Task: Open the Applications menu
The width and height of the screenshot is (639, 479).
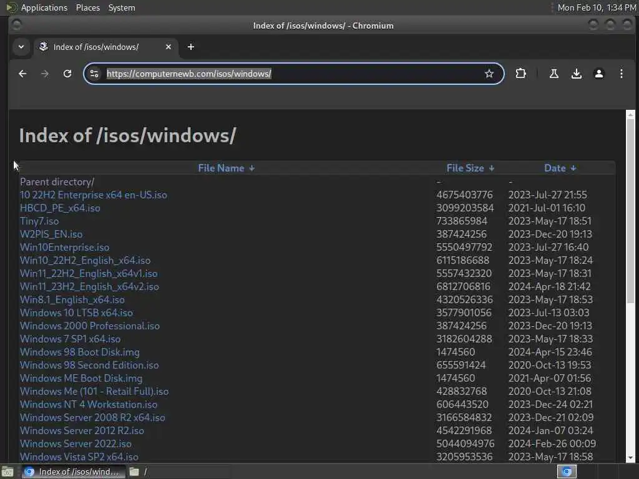Action: point(44,7)
